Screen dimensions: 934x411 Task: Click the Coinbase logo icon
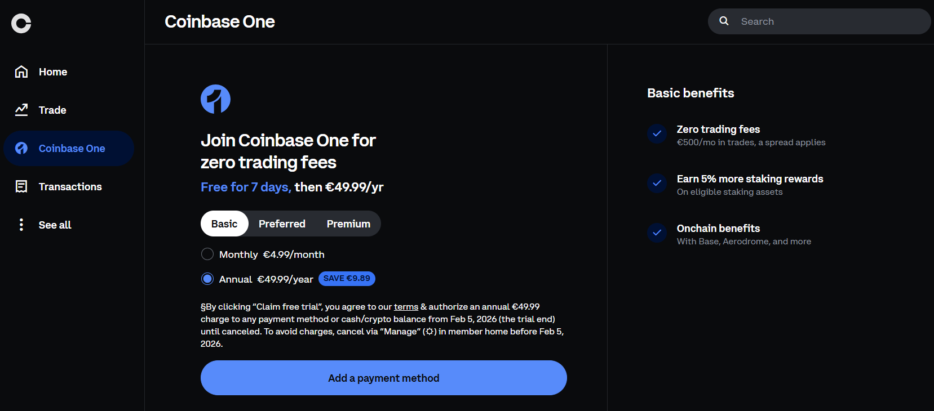tap(21, 23)
